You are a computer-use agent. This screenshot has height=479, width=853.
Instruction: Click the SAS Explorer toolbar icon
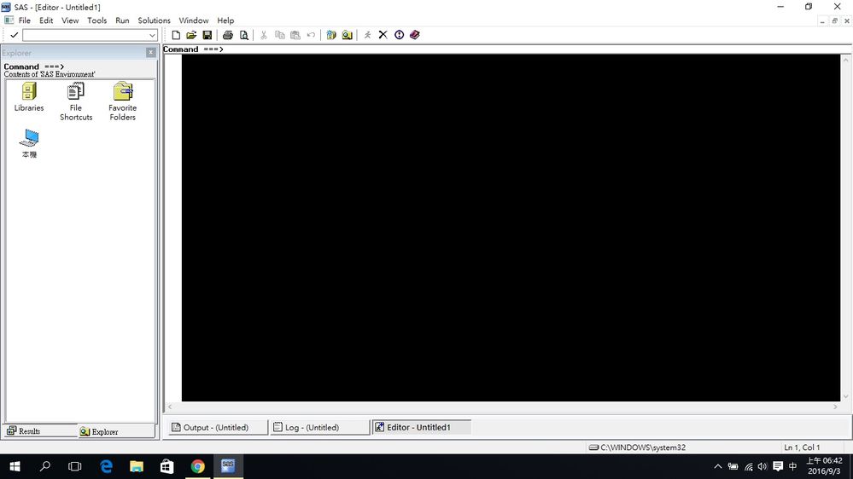[347, 35]
